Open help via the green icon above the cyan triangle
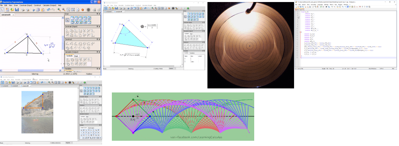 tap(188, 9)
